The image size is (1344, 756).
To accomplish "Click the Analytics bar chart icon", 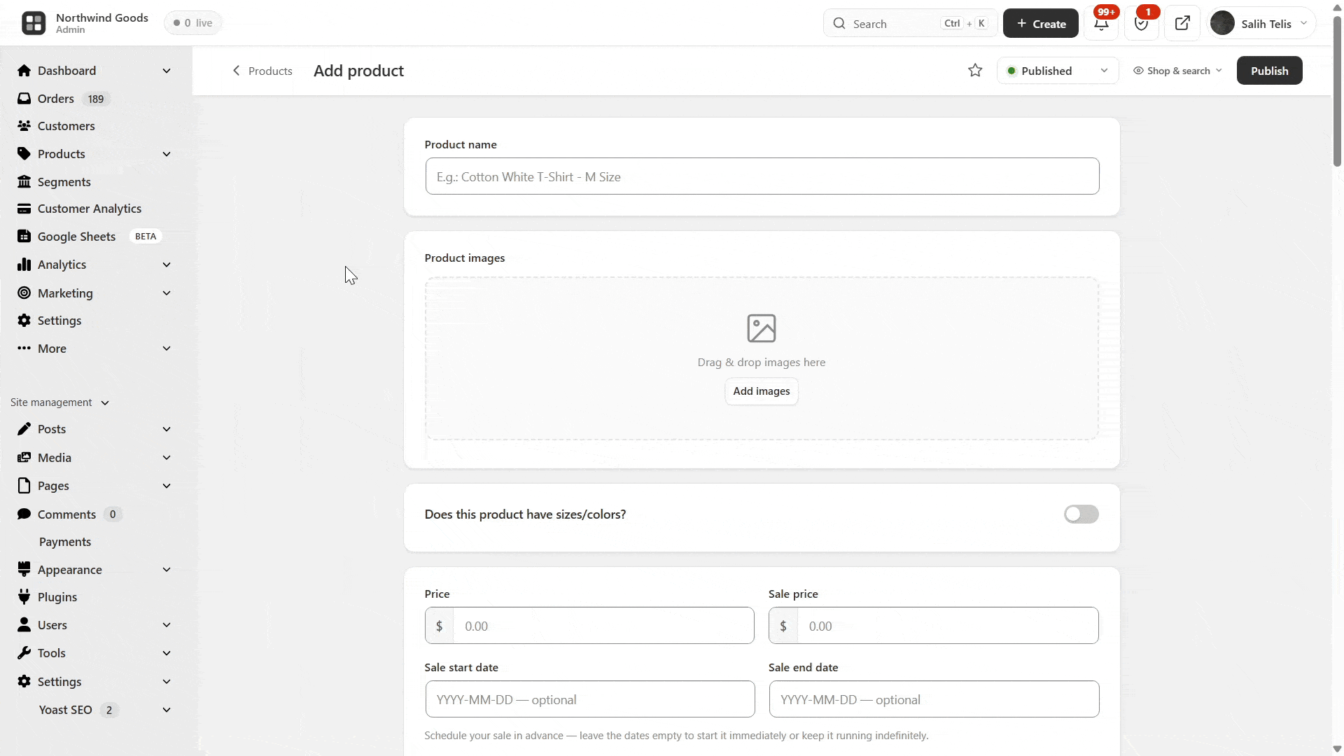I will coord(24,265).
